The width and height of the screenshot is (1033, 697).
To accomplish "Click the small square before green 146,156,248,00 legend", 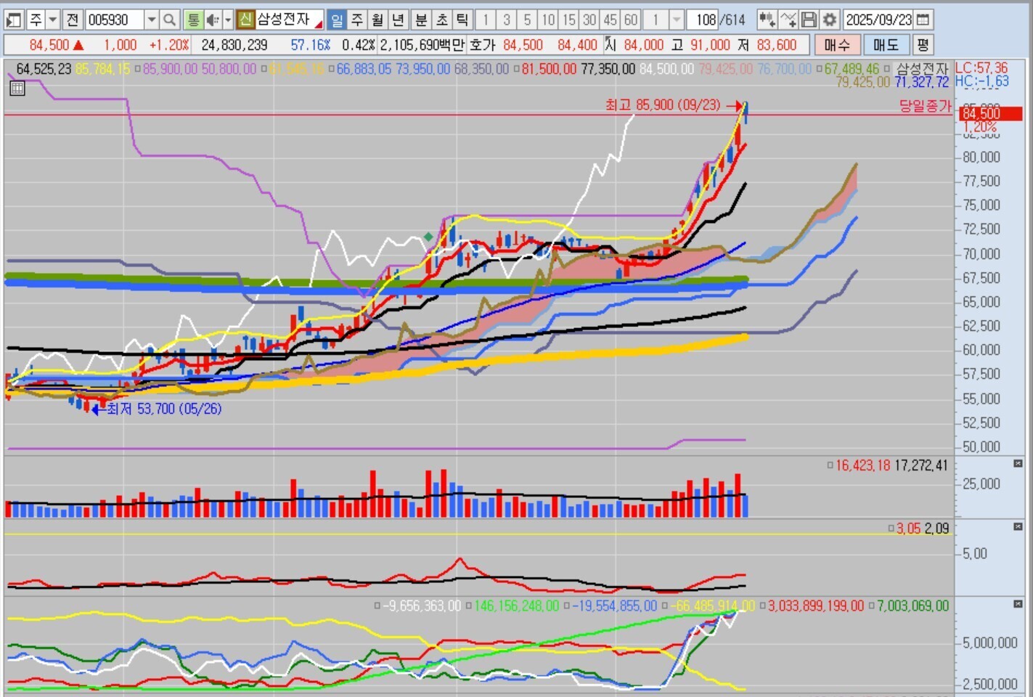I will point(468,606).
